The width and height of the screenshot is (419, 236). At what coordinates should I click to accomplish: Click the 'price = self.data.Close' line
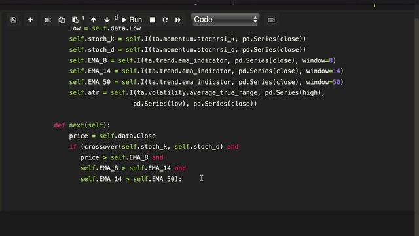click(112, 136)
